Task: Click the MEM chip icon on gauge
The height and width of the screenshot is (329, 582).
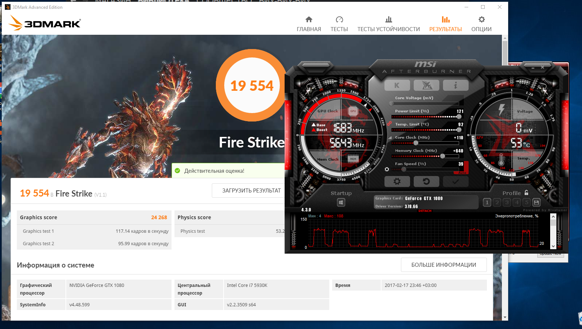Action: click(x=353, y=159)
